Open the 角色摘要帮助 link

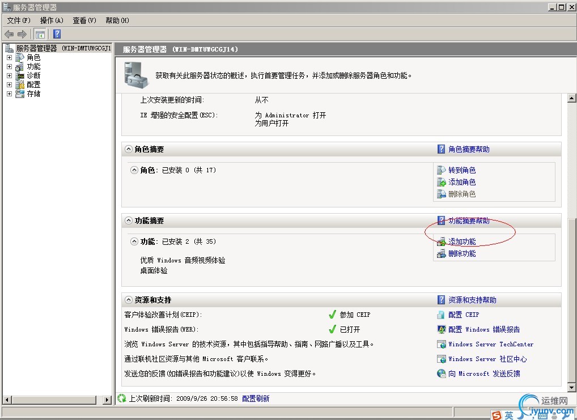469,149
